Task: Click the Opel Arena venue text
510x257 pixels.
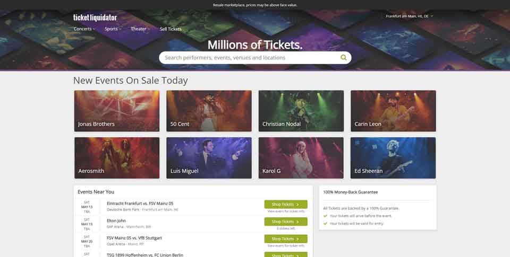Action: click(x=116, y=244)
